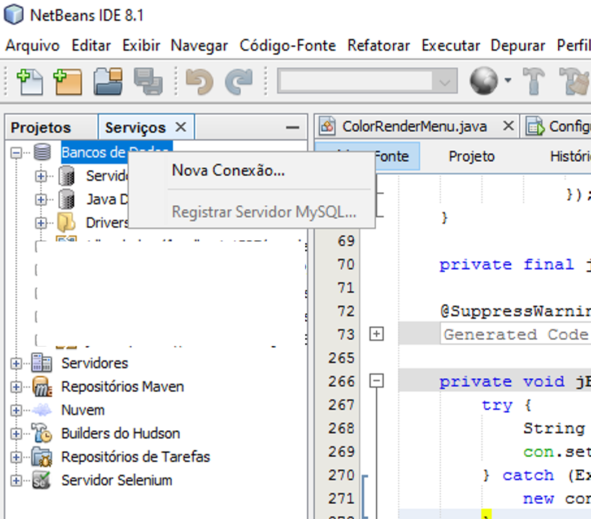The height and width of the screenshot is (519, 591).
Task: Expand the Drivers tree node
Action: [x=41, y=223]
